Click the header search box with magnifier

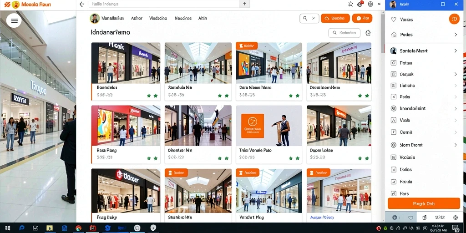(x=309, y=18)
